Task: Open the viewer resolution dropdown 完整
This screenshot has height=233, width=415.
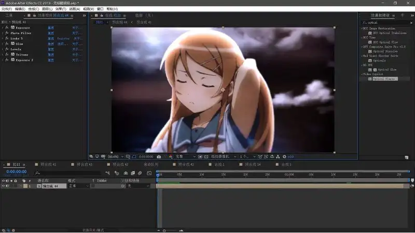Action: click(185, 157)
